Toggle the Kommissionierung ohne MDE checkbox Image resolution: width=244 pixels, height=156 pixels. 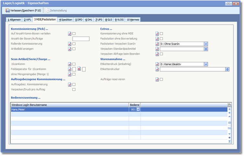161,34
